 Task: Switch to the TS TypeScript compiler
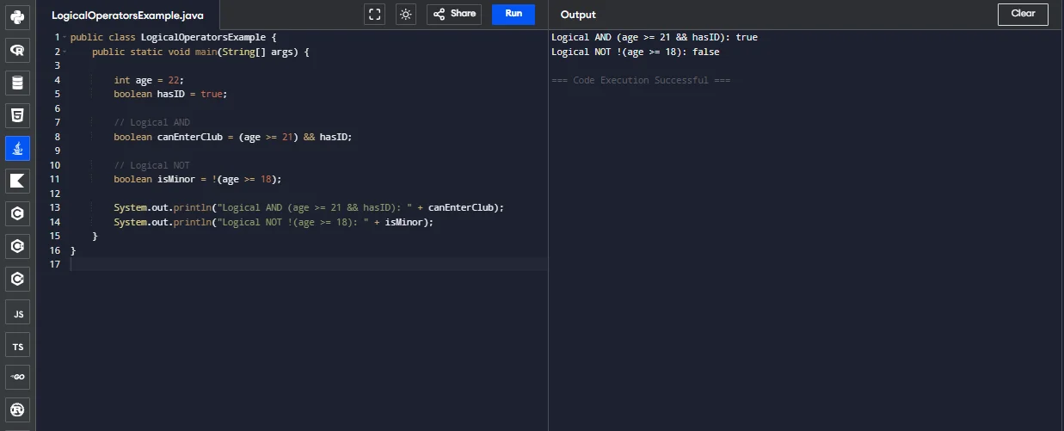tap(17, 344)
